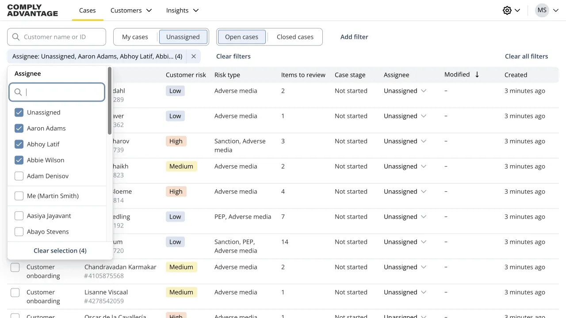The image size is (566, 318).
Task: Uncheck the Unassigned assignee checkbox
Action: click(x=19, y=112)
